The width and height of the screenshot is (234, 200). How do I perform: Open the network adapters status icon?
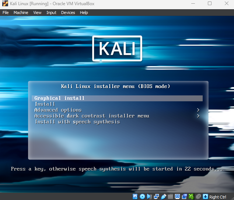156,197
